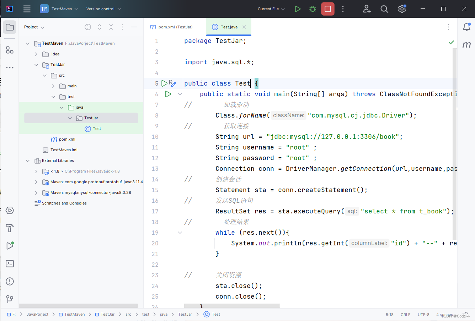Expand the .idea folder

36,54
